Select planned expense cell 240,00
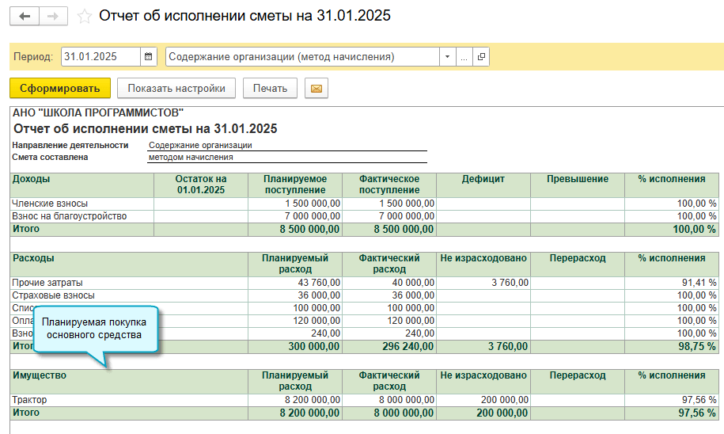724x434 pixels. 295,333
